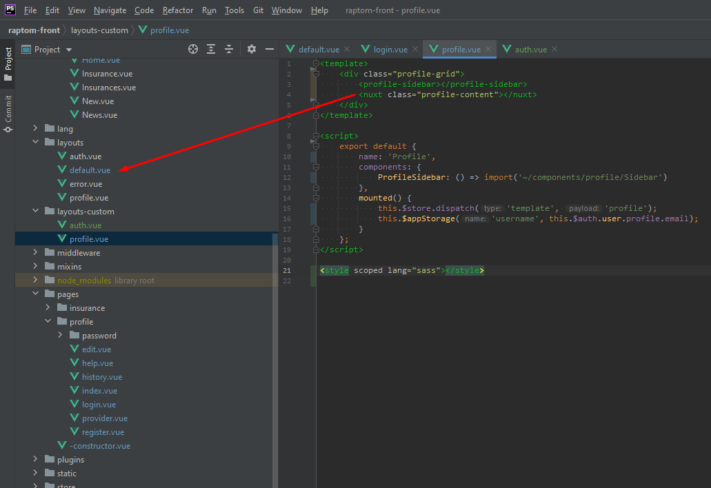The image size is (711, 488).
Task: Open the Project view dropdown selector
Action: click(47, 50)
